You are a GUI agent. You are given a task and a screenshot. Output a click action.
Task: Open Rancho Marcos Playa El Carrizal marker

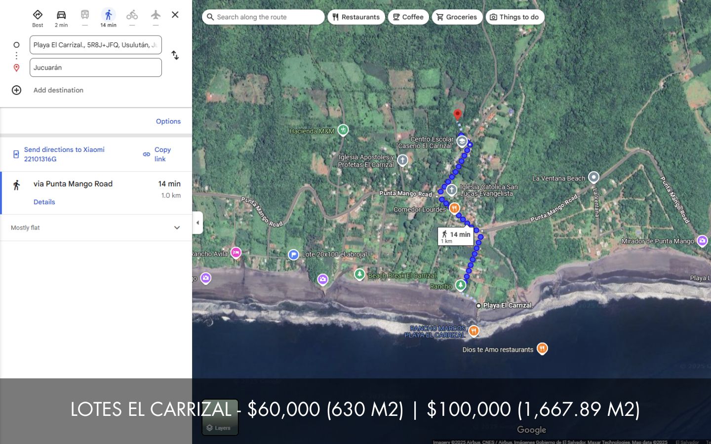[x=474, y=331]
